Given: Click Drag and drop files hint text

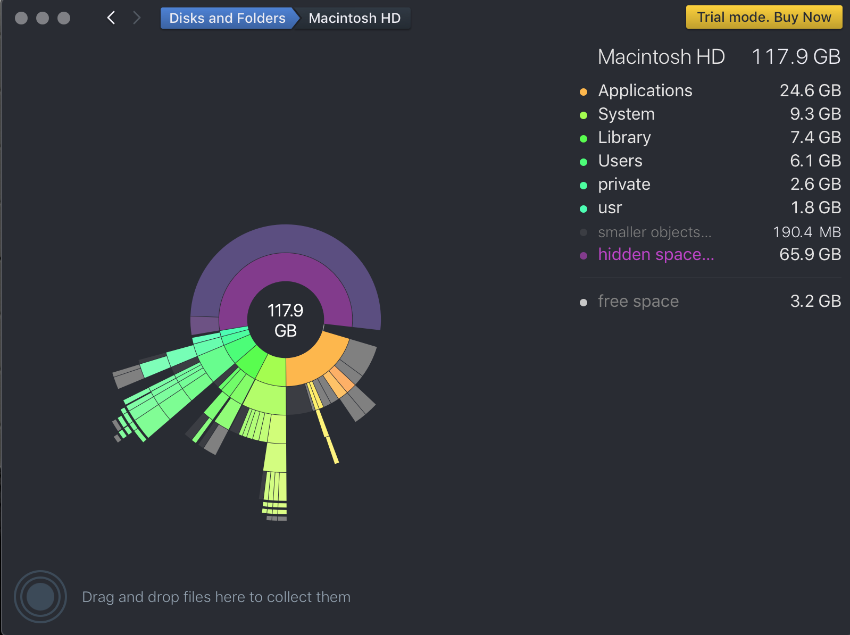Looking at the screenshot, I should [x=216, y=597].
